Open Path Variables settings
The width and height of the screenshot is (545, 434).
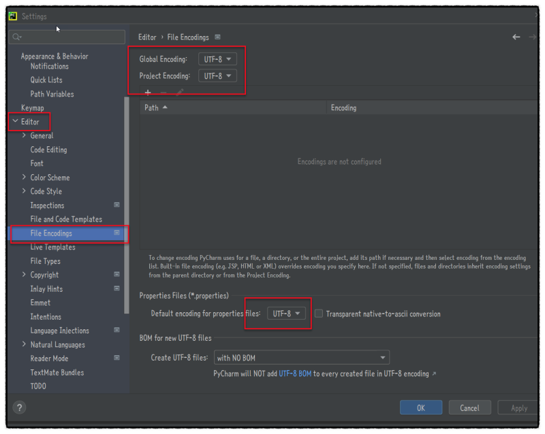click(x=52, y=94)
